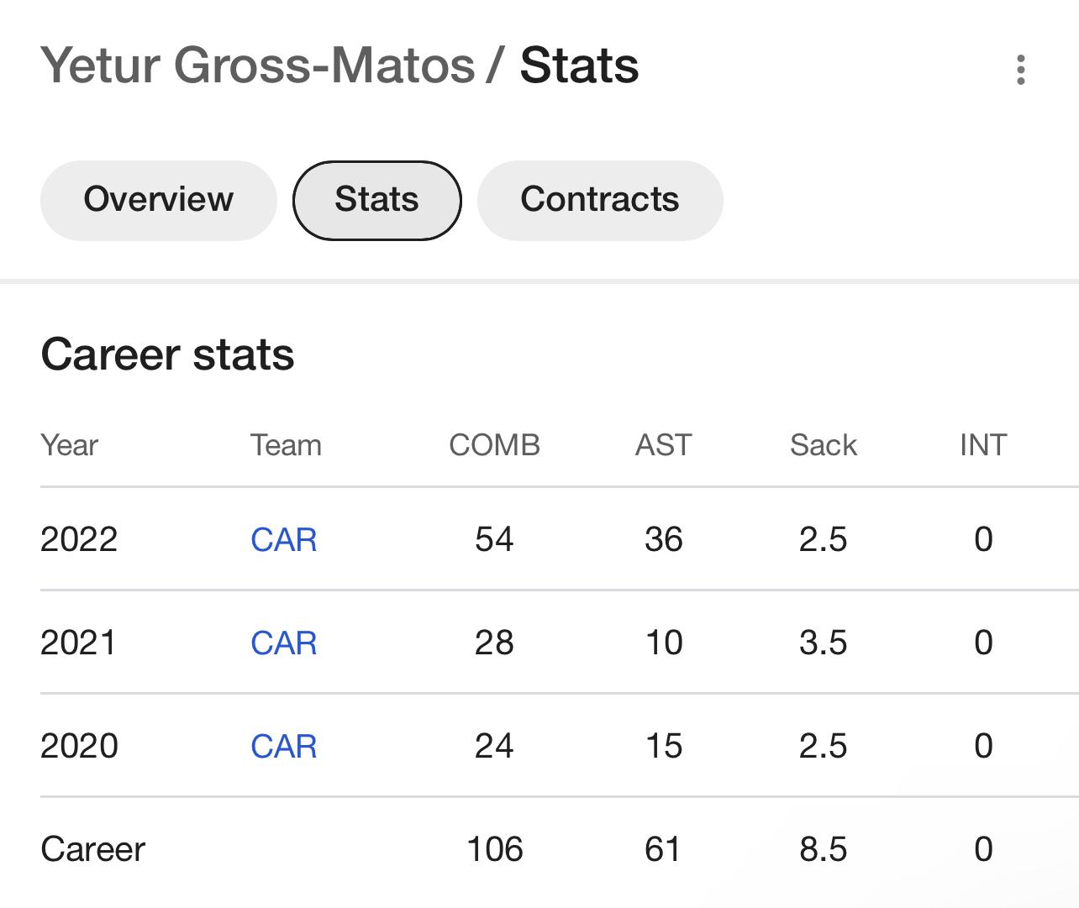This screenshot has width=1079, height=908.
Task: Click the Career totals row label
Action: coord(93,849)
